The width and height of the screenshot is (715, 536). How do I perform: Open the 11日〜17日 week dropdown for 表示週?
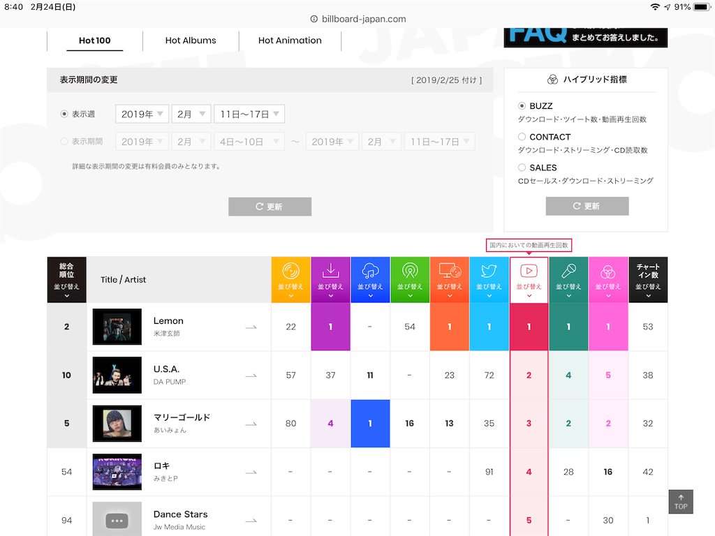[x=249, y=114]
